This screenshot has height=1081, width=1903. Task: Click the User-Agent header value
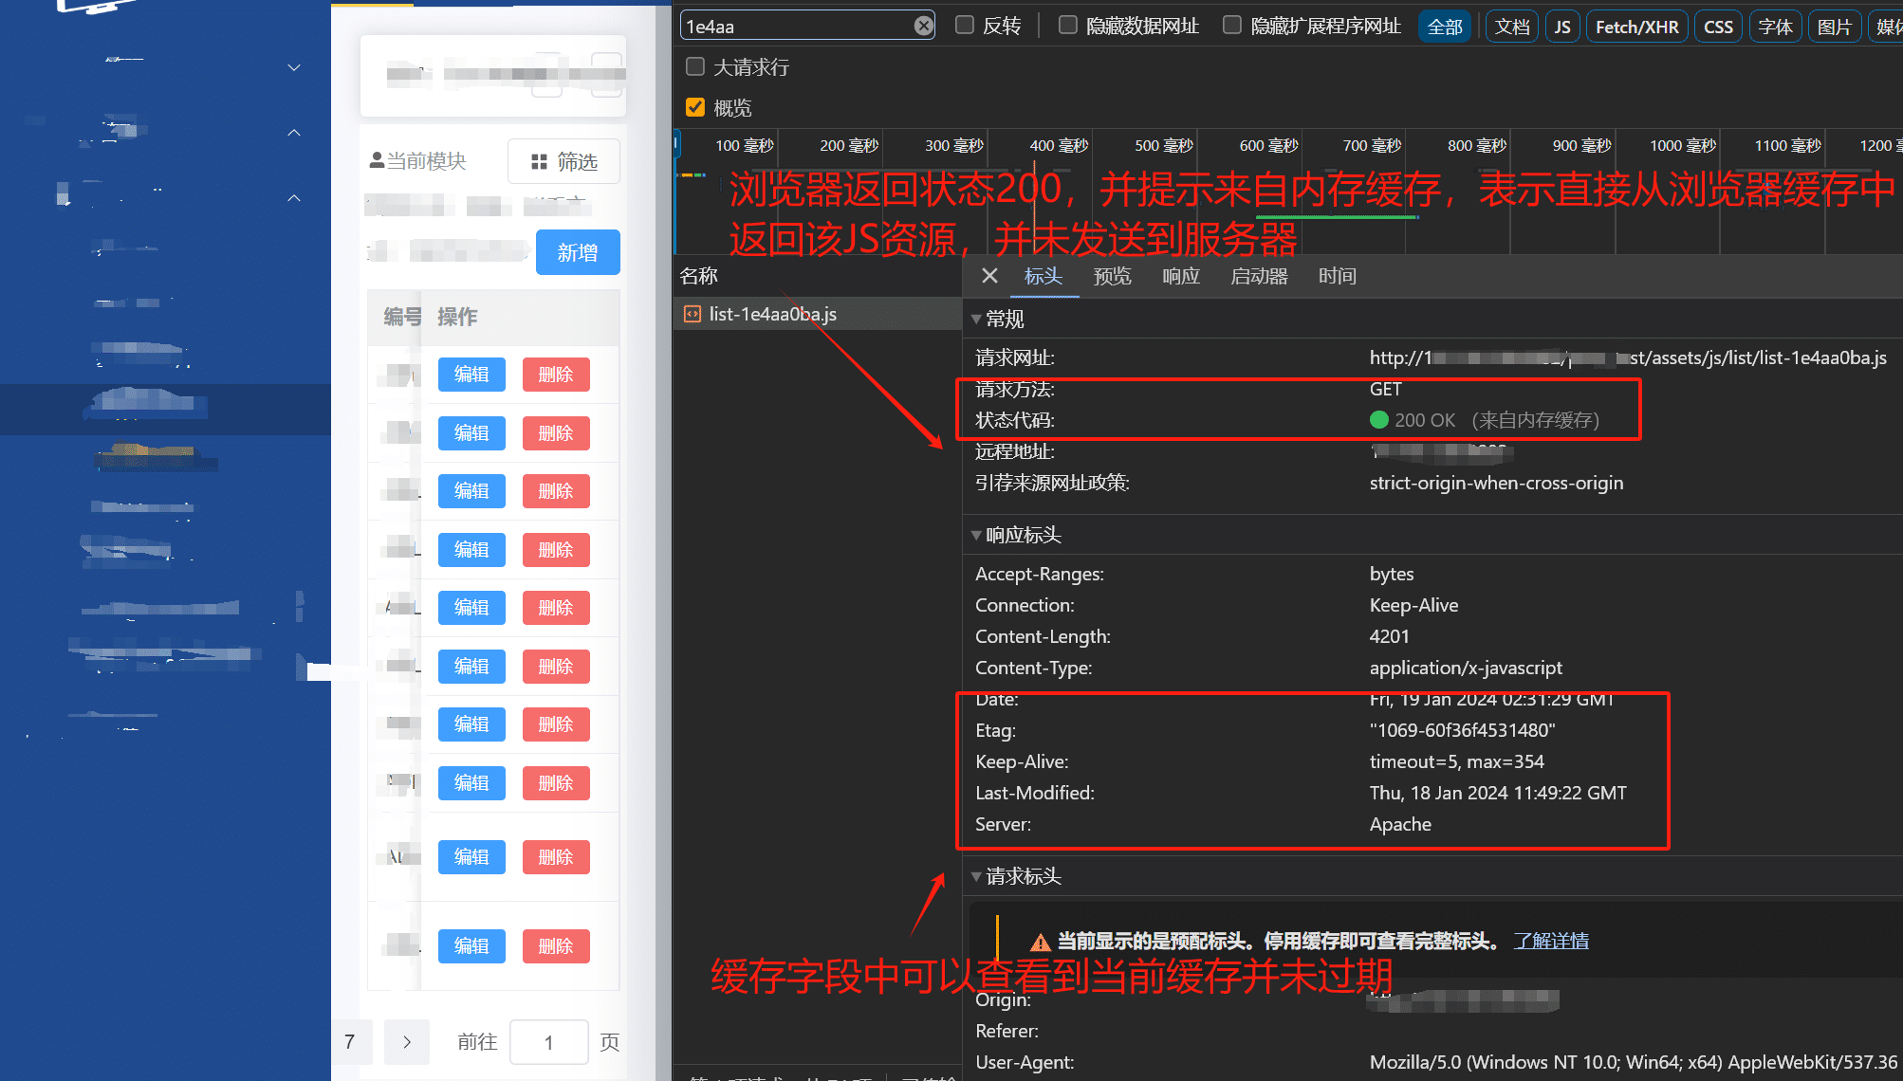[1633, 1062]
